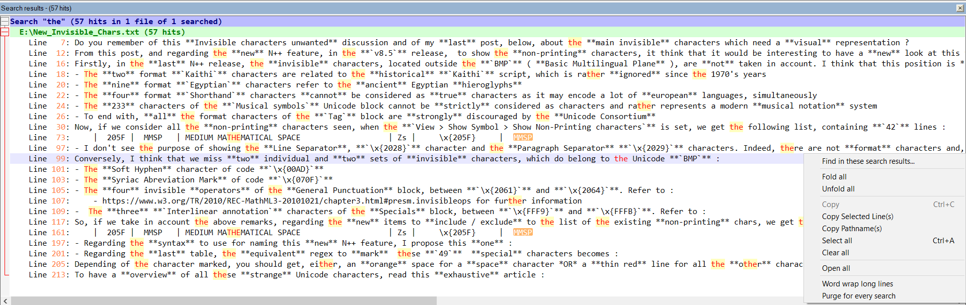Choose Copy Pathname(s) from the menu
This screenshot has width=966, height=305.
tap(851, 229)
